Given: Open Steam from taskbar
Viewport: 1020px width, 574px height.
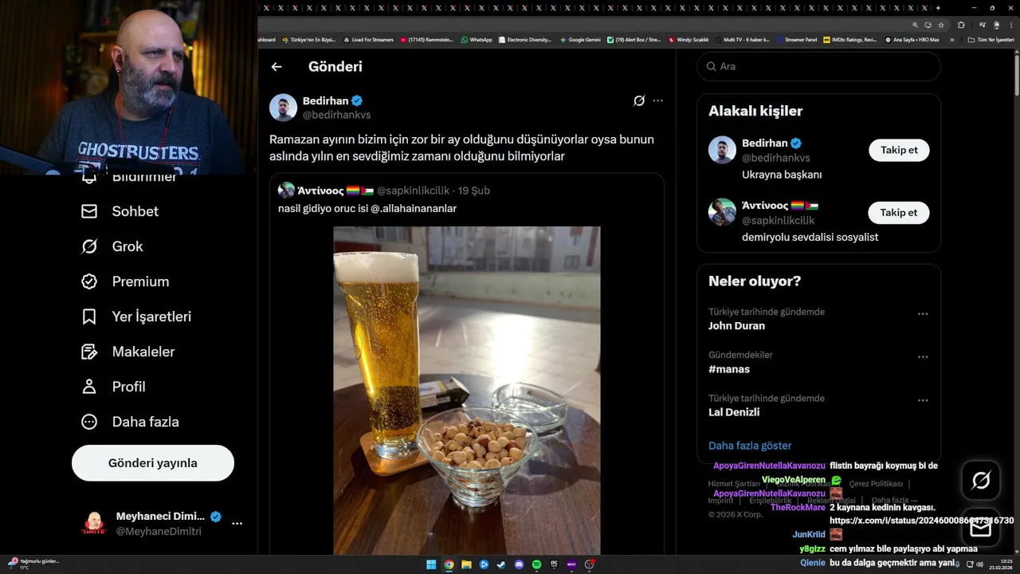Looking at the screenshot, I should coord(501,564).
